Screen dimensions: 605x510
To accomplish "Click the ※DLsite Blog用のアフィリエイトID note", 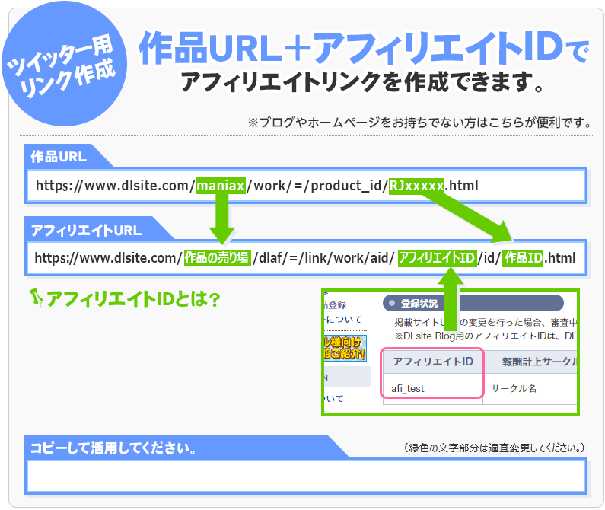I will 486,336.
